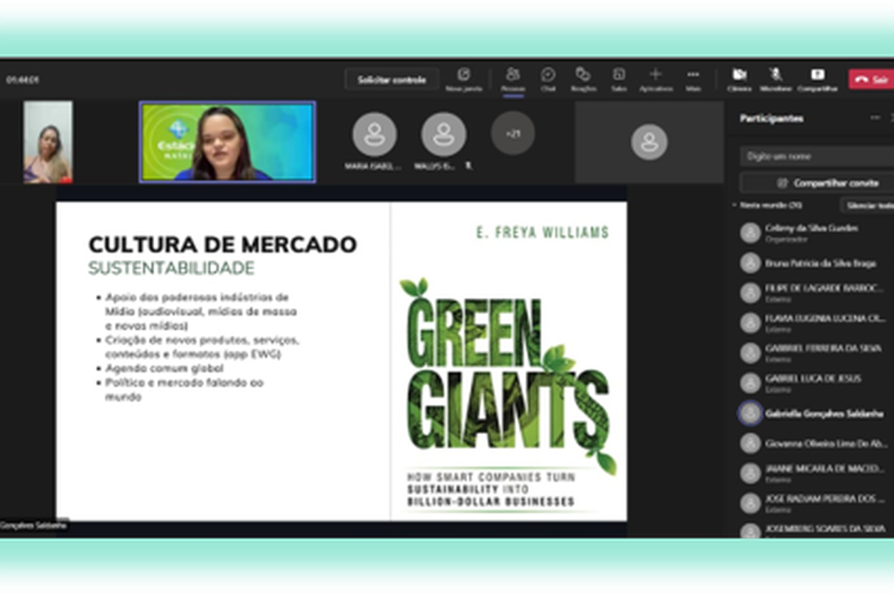
Task: Select participant Celleny da Silva Guedes
Action: 815,232
